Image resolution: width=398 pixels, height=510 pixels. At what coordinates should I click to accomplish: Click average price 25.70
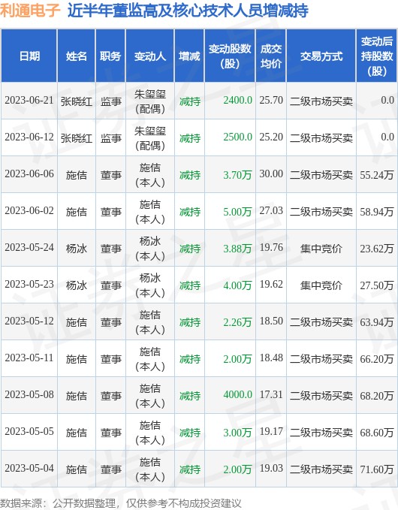coord(271,101)
